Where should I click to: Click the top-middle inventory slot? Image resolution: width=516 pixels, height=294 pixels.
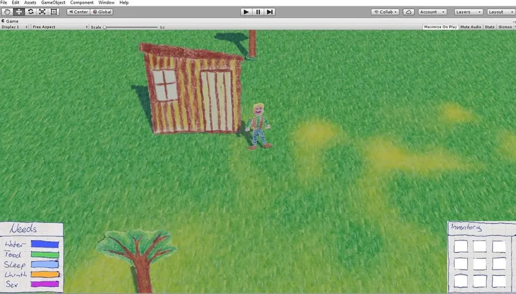pyautogui.click(x=480, y=246)
